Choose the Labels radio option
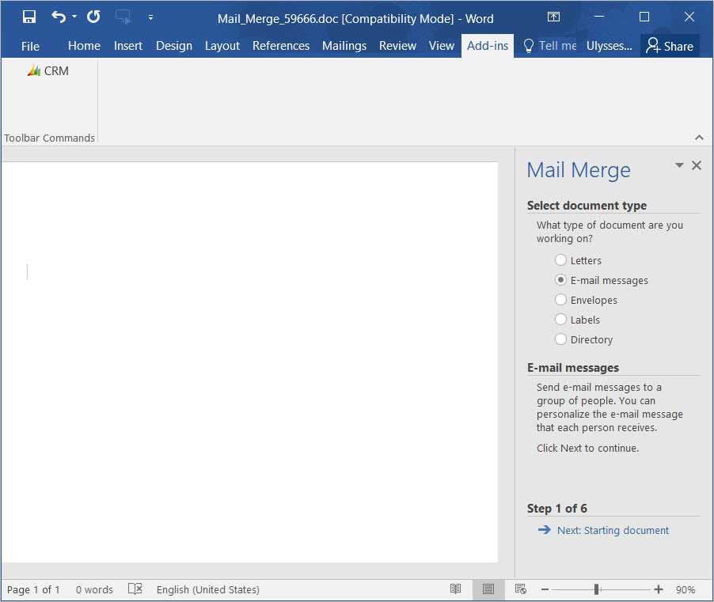Viewport: 714px width, 602px height. click(x=560, y=320)
